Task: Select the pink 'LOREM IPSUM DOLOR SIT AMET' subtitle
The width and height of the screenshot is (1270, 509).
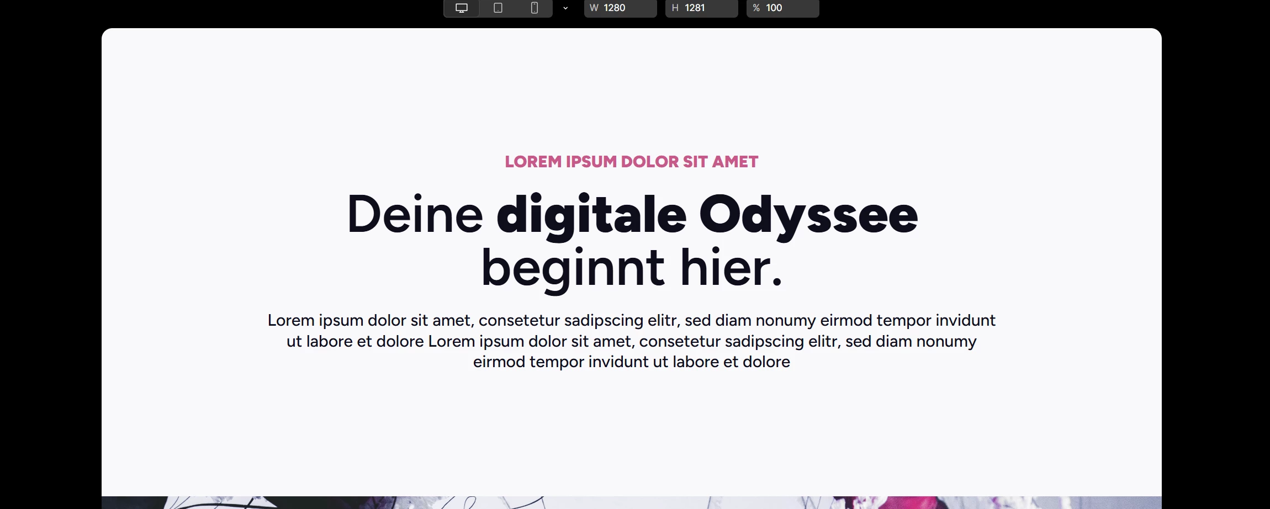Action: click(x=632, y=162)
